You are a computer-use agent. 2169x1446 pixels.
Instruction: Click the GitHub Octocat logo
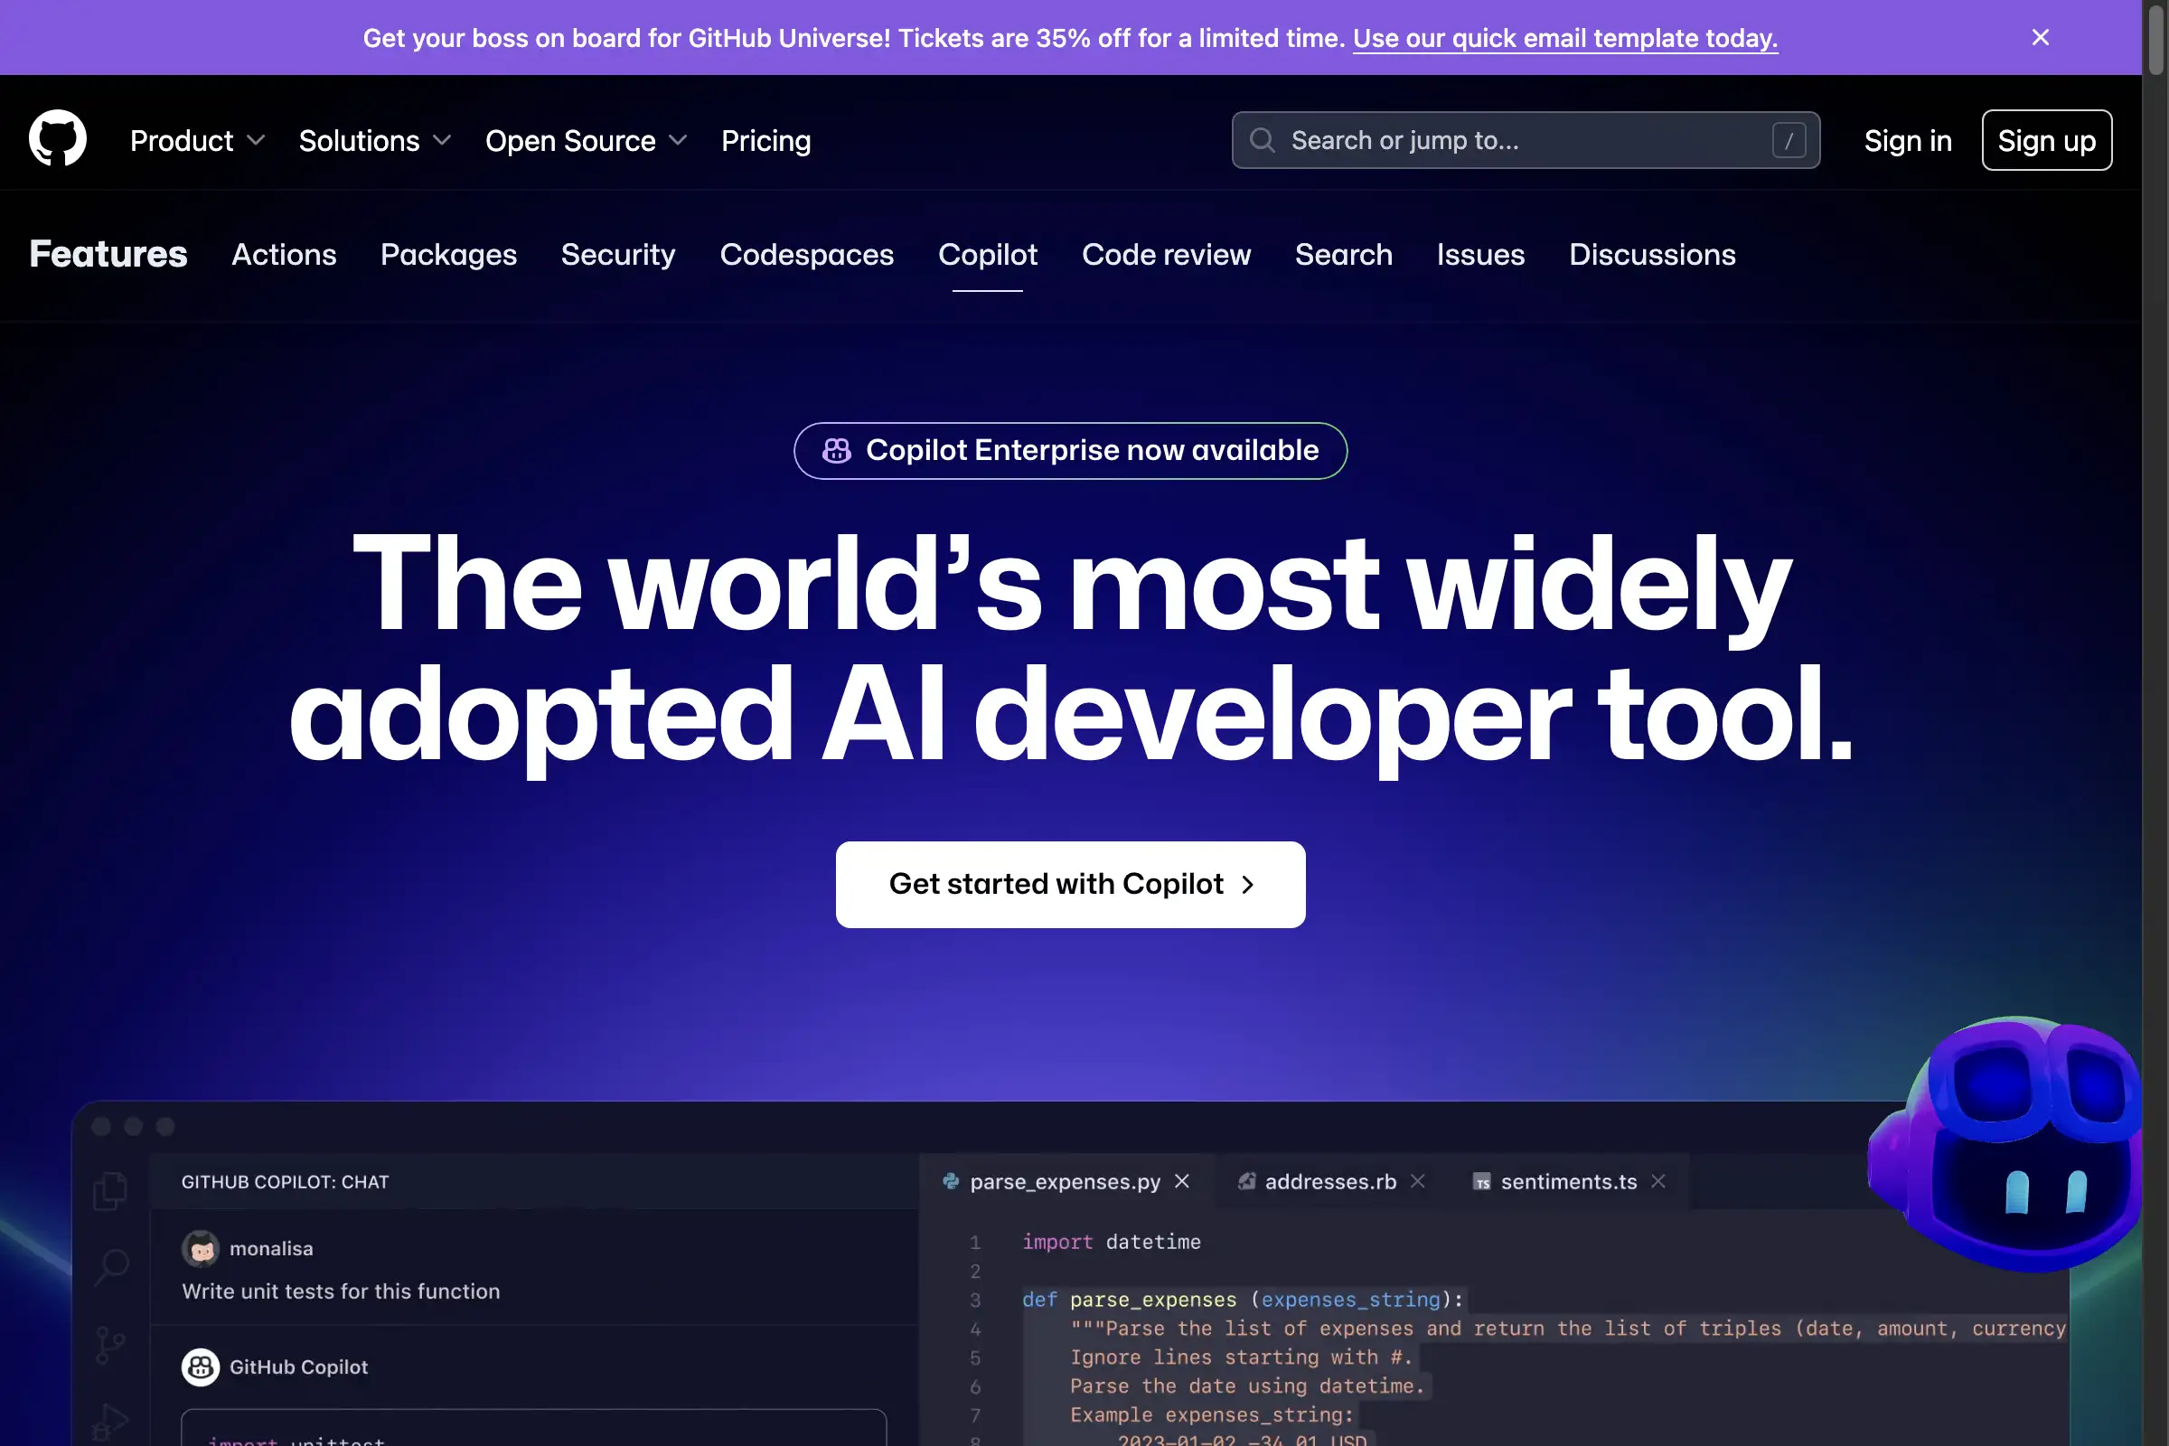57,138
